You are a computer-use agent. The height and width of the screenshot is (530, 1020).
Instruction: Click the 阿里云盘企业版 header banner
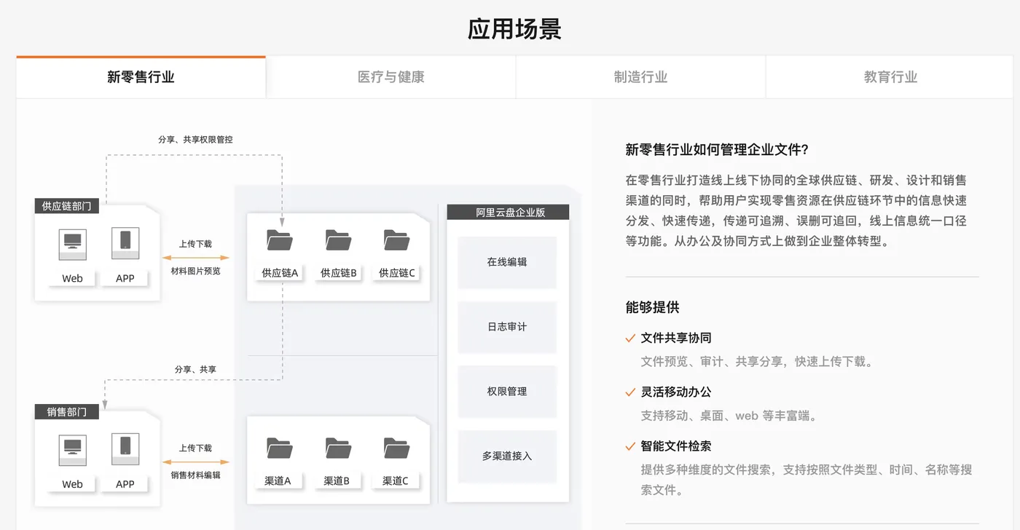click(507, 212)
